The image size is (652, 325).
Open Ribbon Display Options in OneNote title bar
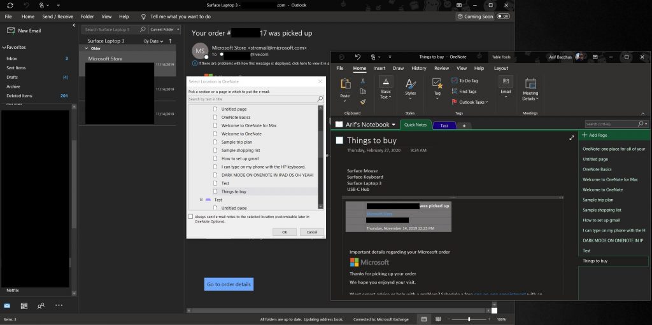click(595, 57)
